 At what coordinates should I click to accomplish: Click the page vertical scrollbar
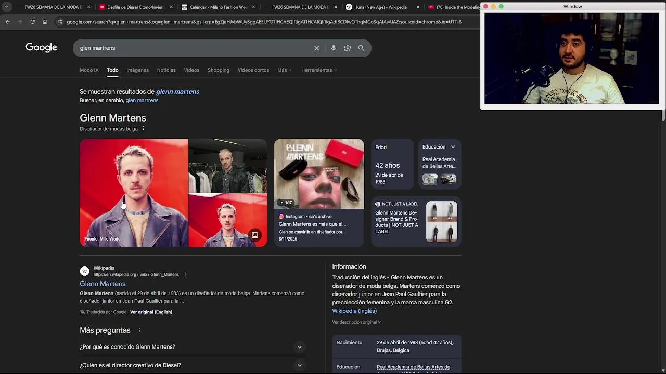[663, 115]
